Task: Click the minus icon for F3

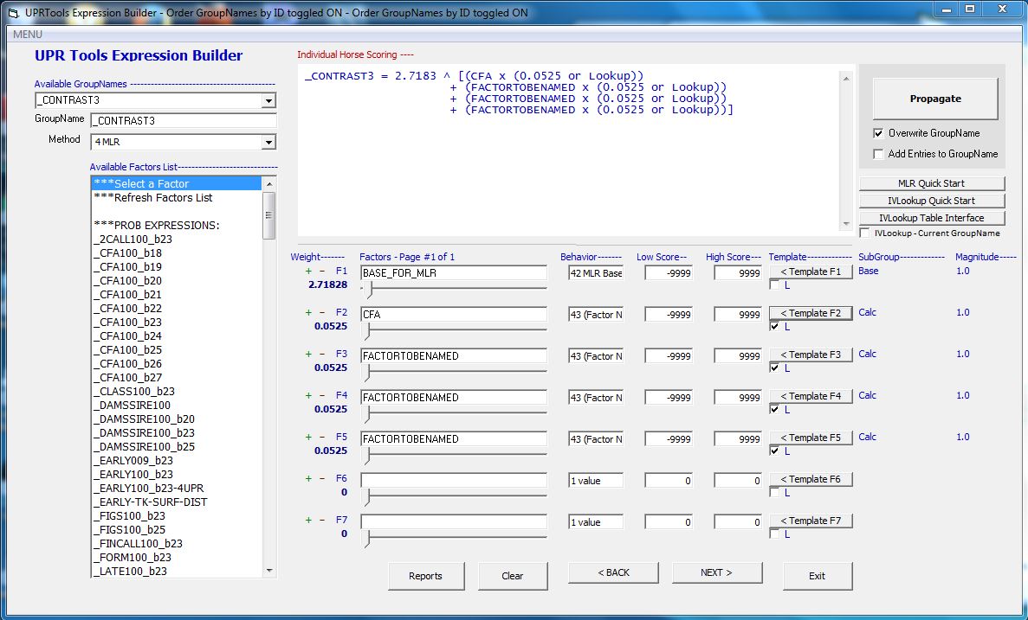Action: (322, 355)
